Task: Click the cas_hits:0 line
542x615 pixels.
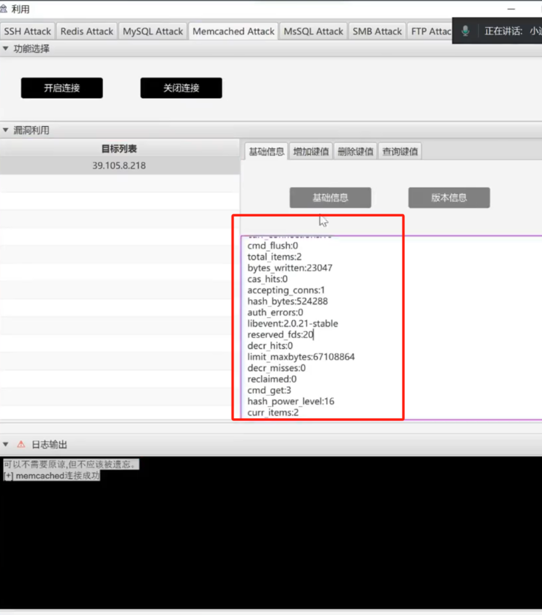Action: pos(267,279)
